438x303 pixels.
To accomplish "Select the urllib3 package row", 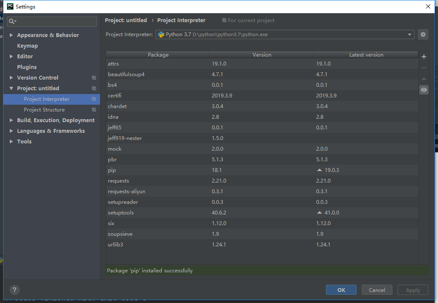I will pos(262,244).
